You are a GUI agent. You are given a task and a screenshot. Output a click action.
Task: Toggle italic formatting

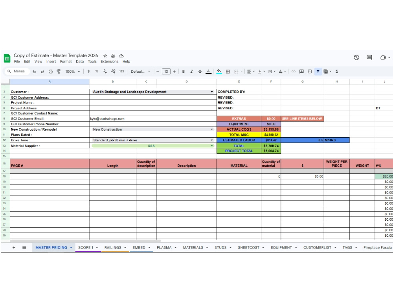pos(192,72)
